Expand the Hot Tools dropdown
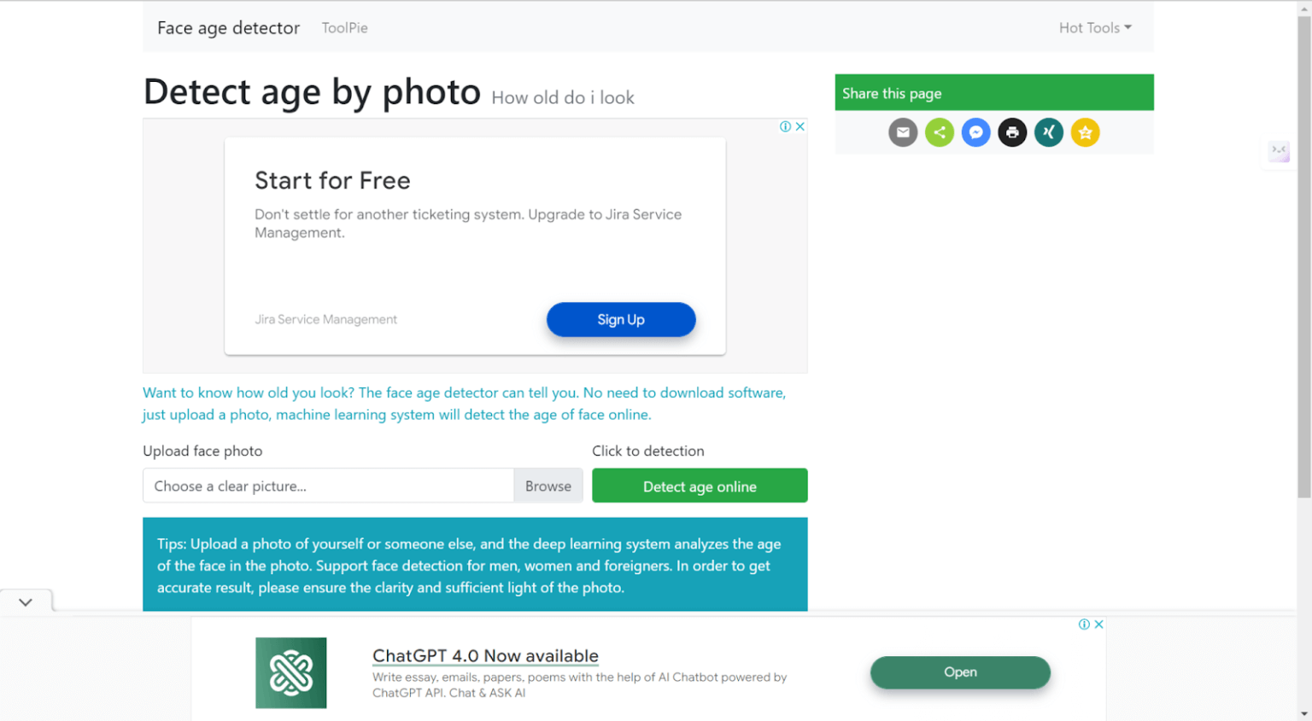Image resolution: width=1312 pixels, height=721 pixels. [1095, 27]
